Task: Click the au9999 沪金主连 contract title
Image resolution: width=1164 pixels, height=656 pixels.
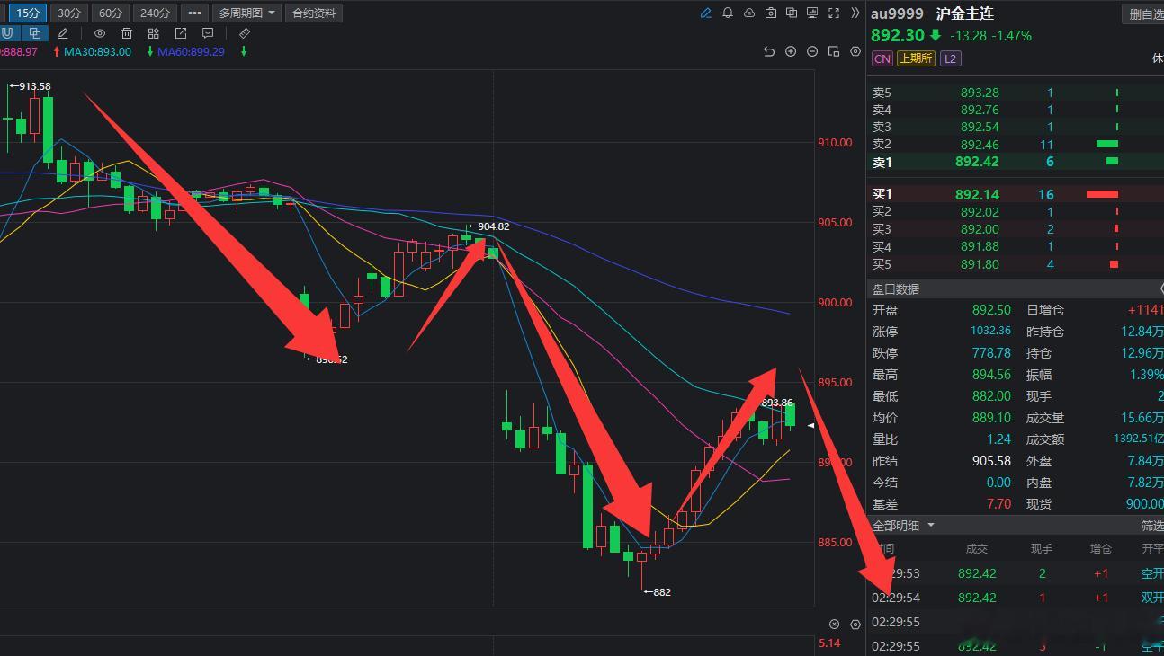Action: 932,13
